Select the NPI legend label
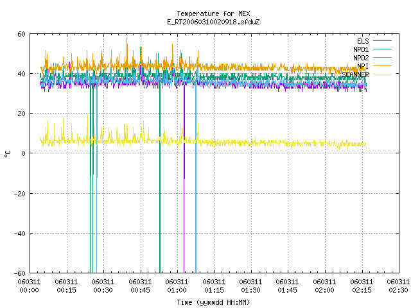 [x=363, y=66]
